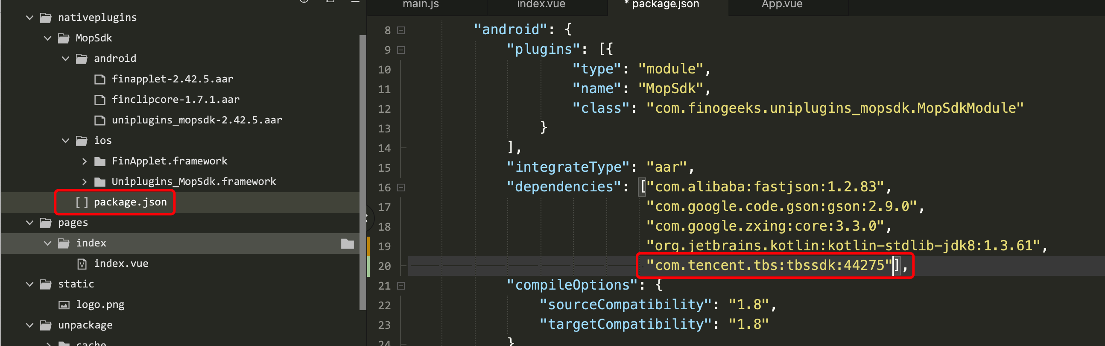Click the finclipcore-1.7.1.aar file icon

coord(100,100)
